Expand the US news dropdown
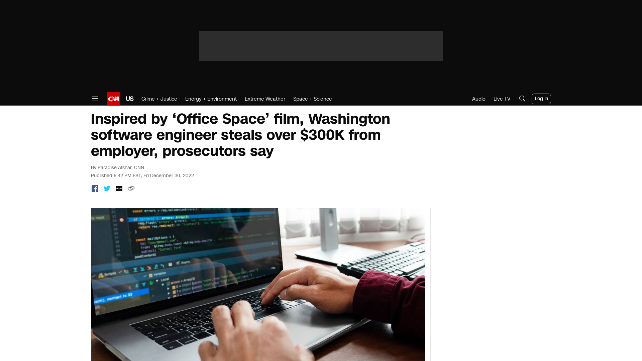 [x=130, y=99]
